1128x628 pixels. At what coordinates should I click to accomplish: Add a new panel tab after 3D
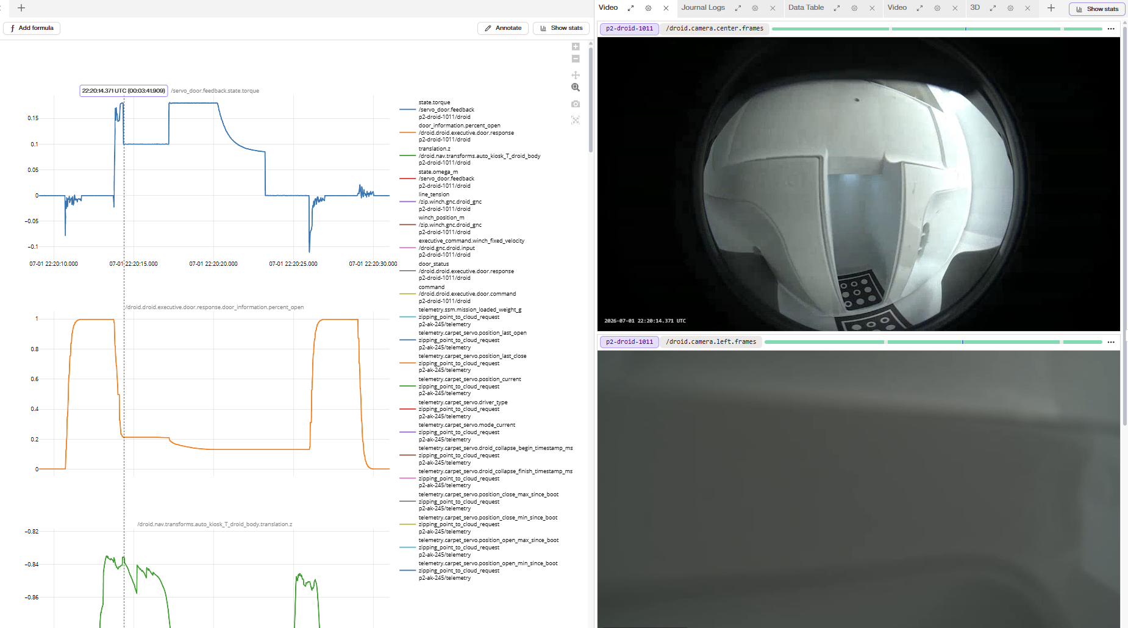[1051, 8]
